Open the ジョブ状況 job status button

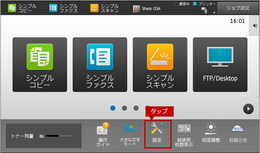(238, 8)
